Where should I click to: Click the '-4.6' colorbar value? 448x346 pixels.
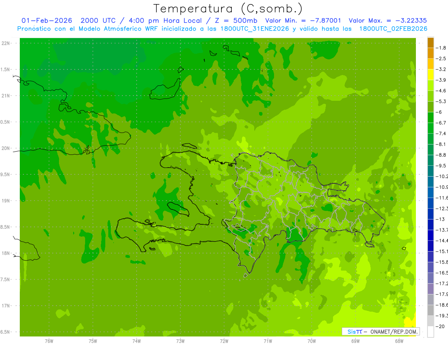pyautogui.click(x=441, y=91)
